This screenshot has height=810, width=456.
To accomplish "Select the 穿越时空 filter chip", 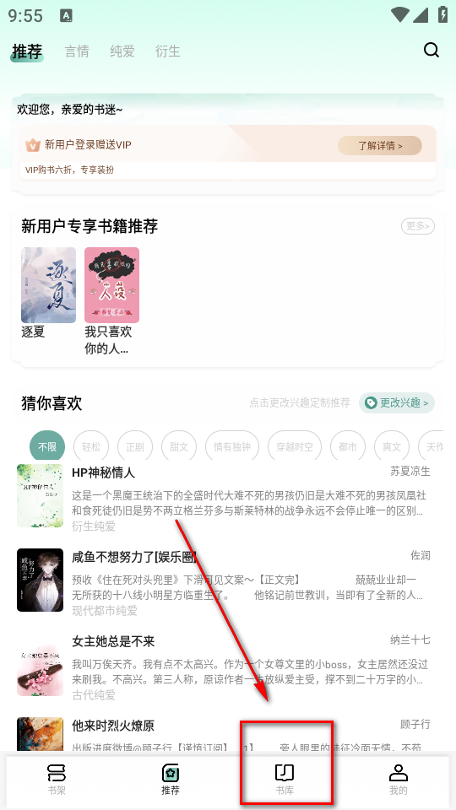I will tap(295, 447).
